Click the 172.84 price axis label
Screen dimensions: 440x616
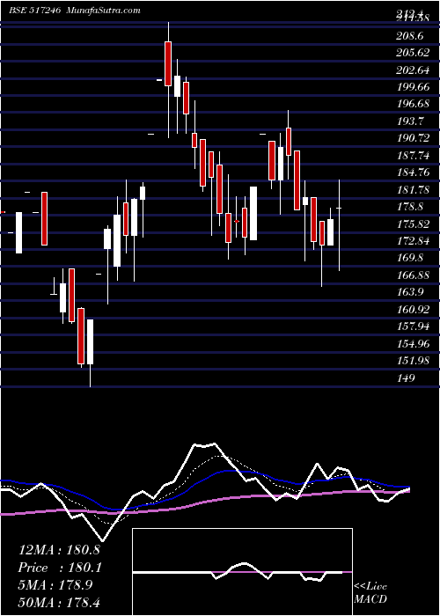414,241
